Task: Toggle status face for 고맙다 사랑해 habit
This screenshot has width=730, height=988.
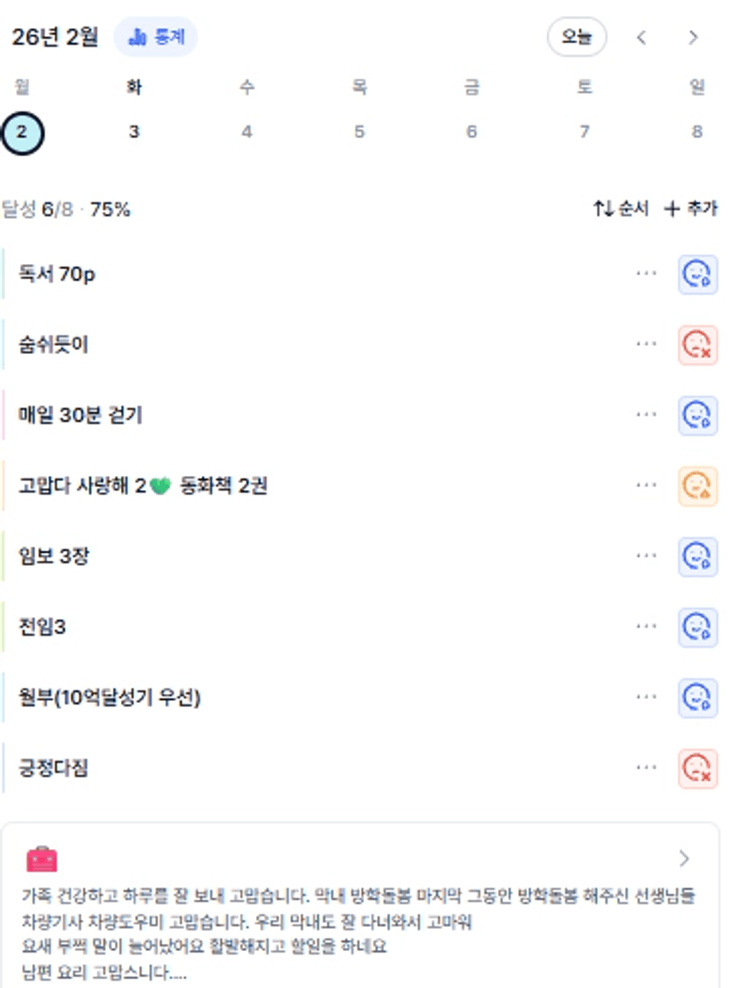Action: [697, 486]
